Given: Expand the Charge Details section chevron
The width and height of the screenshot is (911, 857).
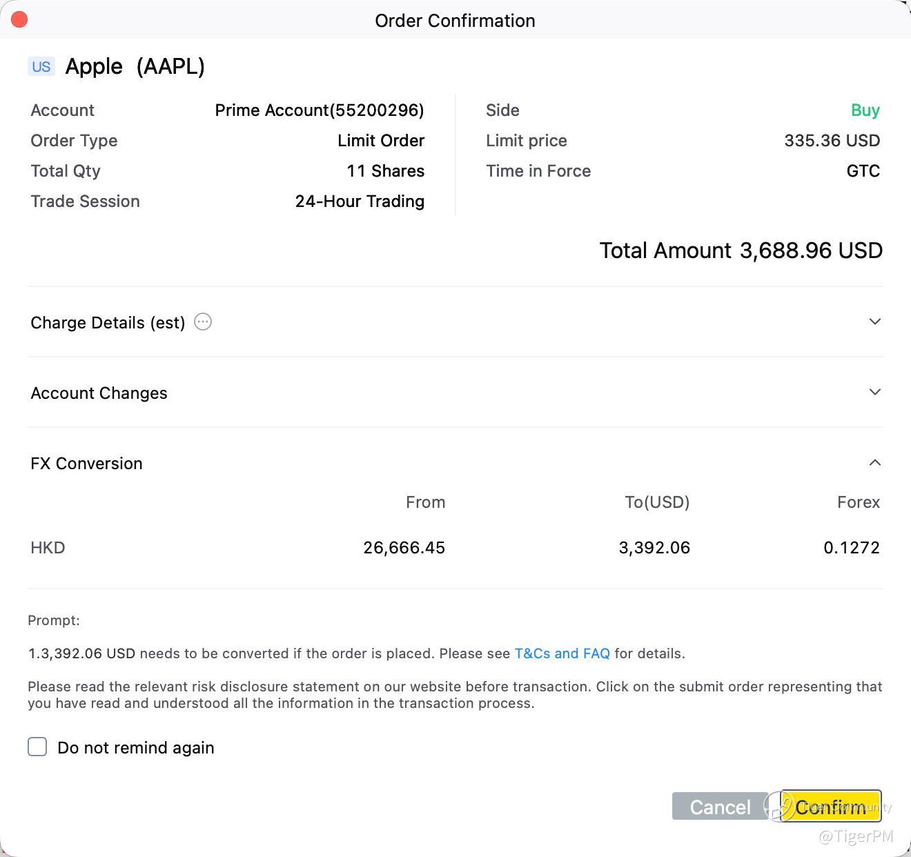Looking at the screenshot, I should (x=874, y=322).
